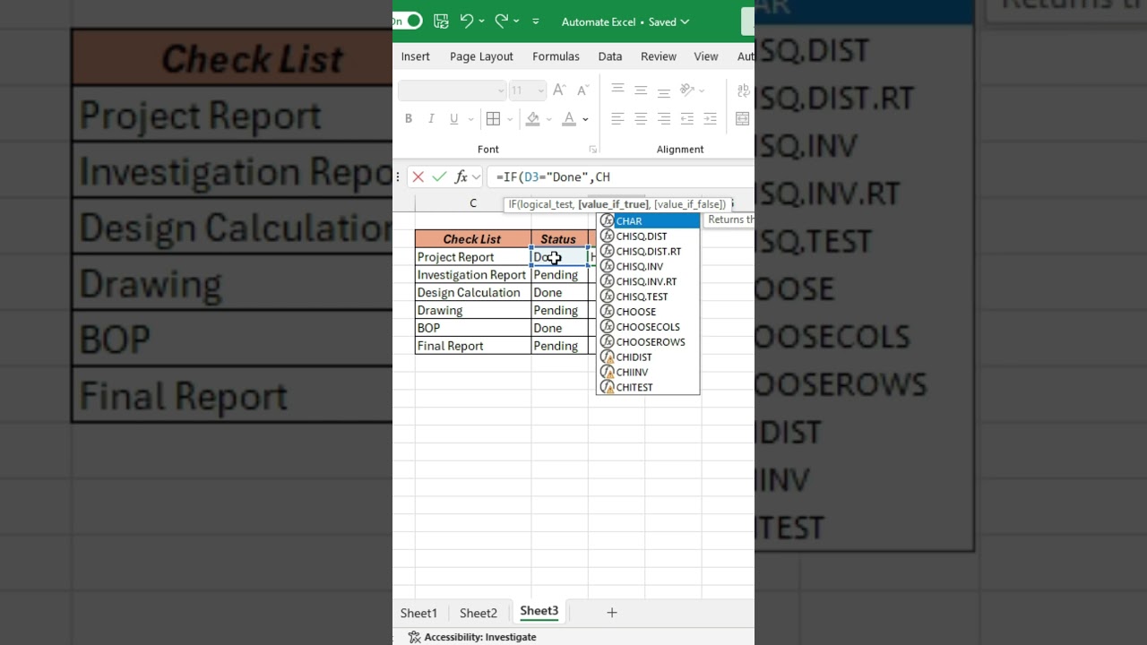The width and height of the screenshot is (1147, 645).
Task: Select CHOOSE function suggestion
Action: point(648,312)
